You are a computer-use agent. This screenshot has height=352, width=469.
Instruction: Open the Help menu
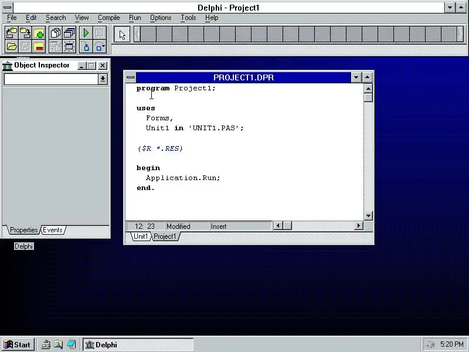tap(212, 18)
